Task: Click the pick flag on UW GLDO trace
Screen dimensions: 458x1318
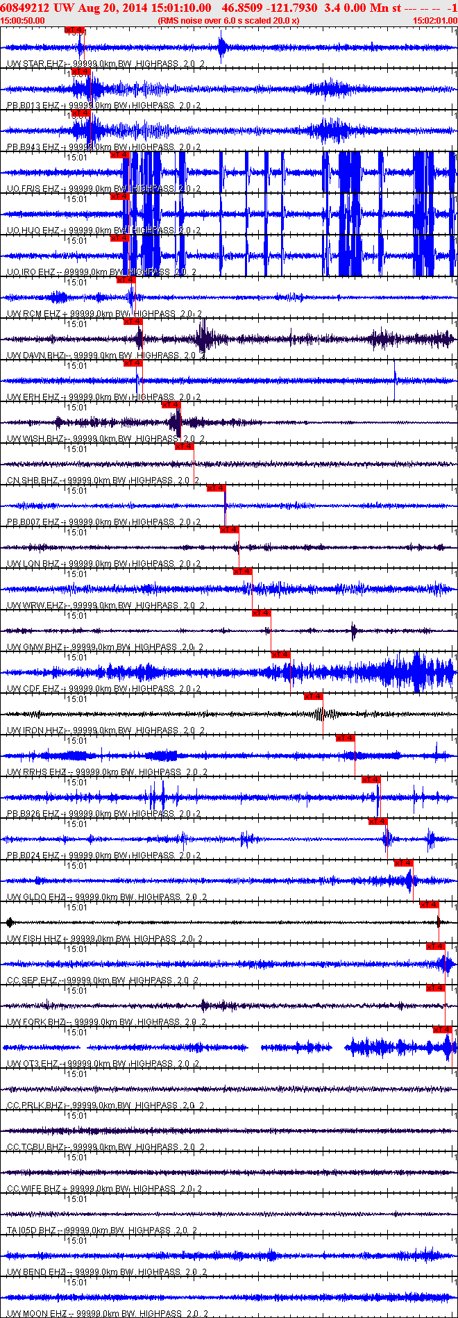Action: 403,863
